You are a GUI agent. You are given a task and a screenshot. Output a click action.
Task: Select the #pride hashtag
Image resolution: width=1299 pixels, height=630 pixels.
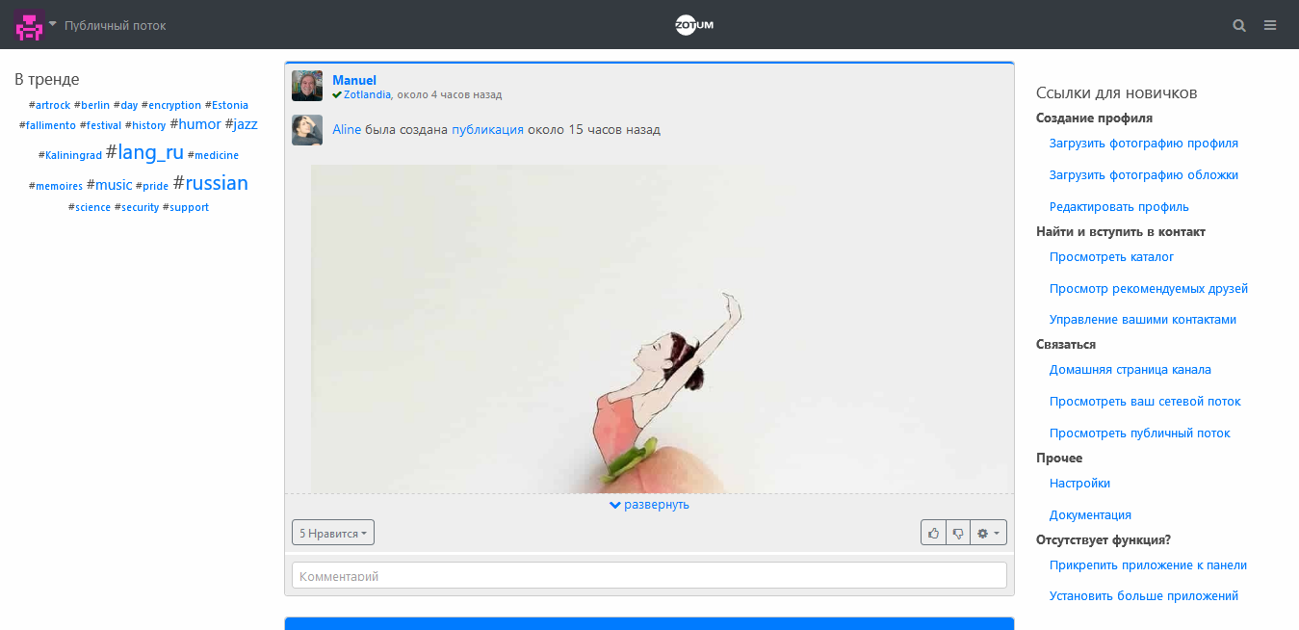pyautogui.click(x=152, y=186)
